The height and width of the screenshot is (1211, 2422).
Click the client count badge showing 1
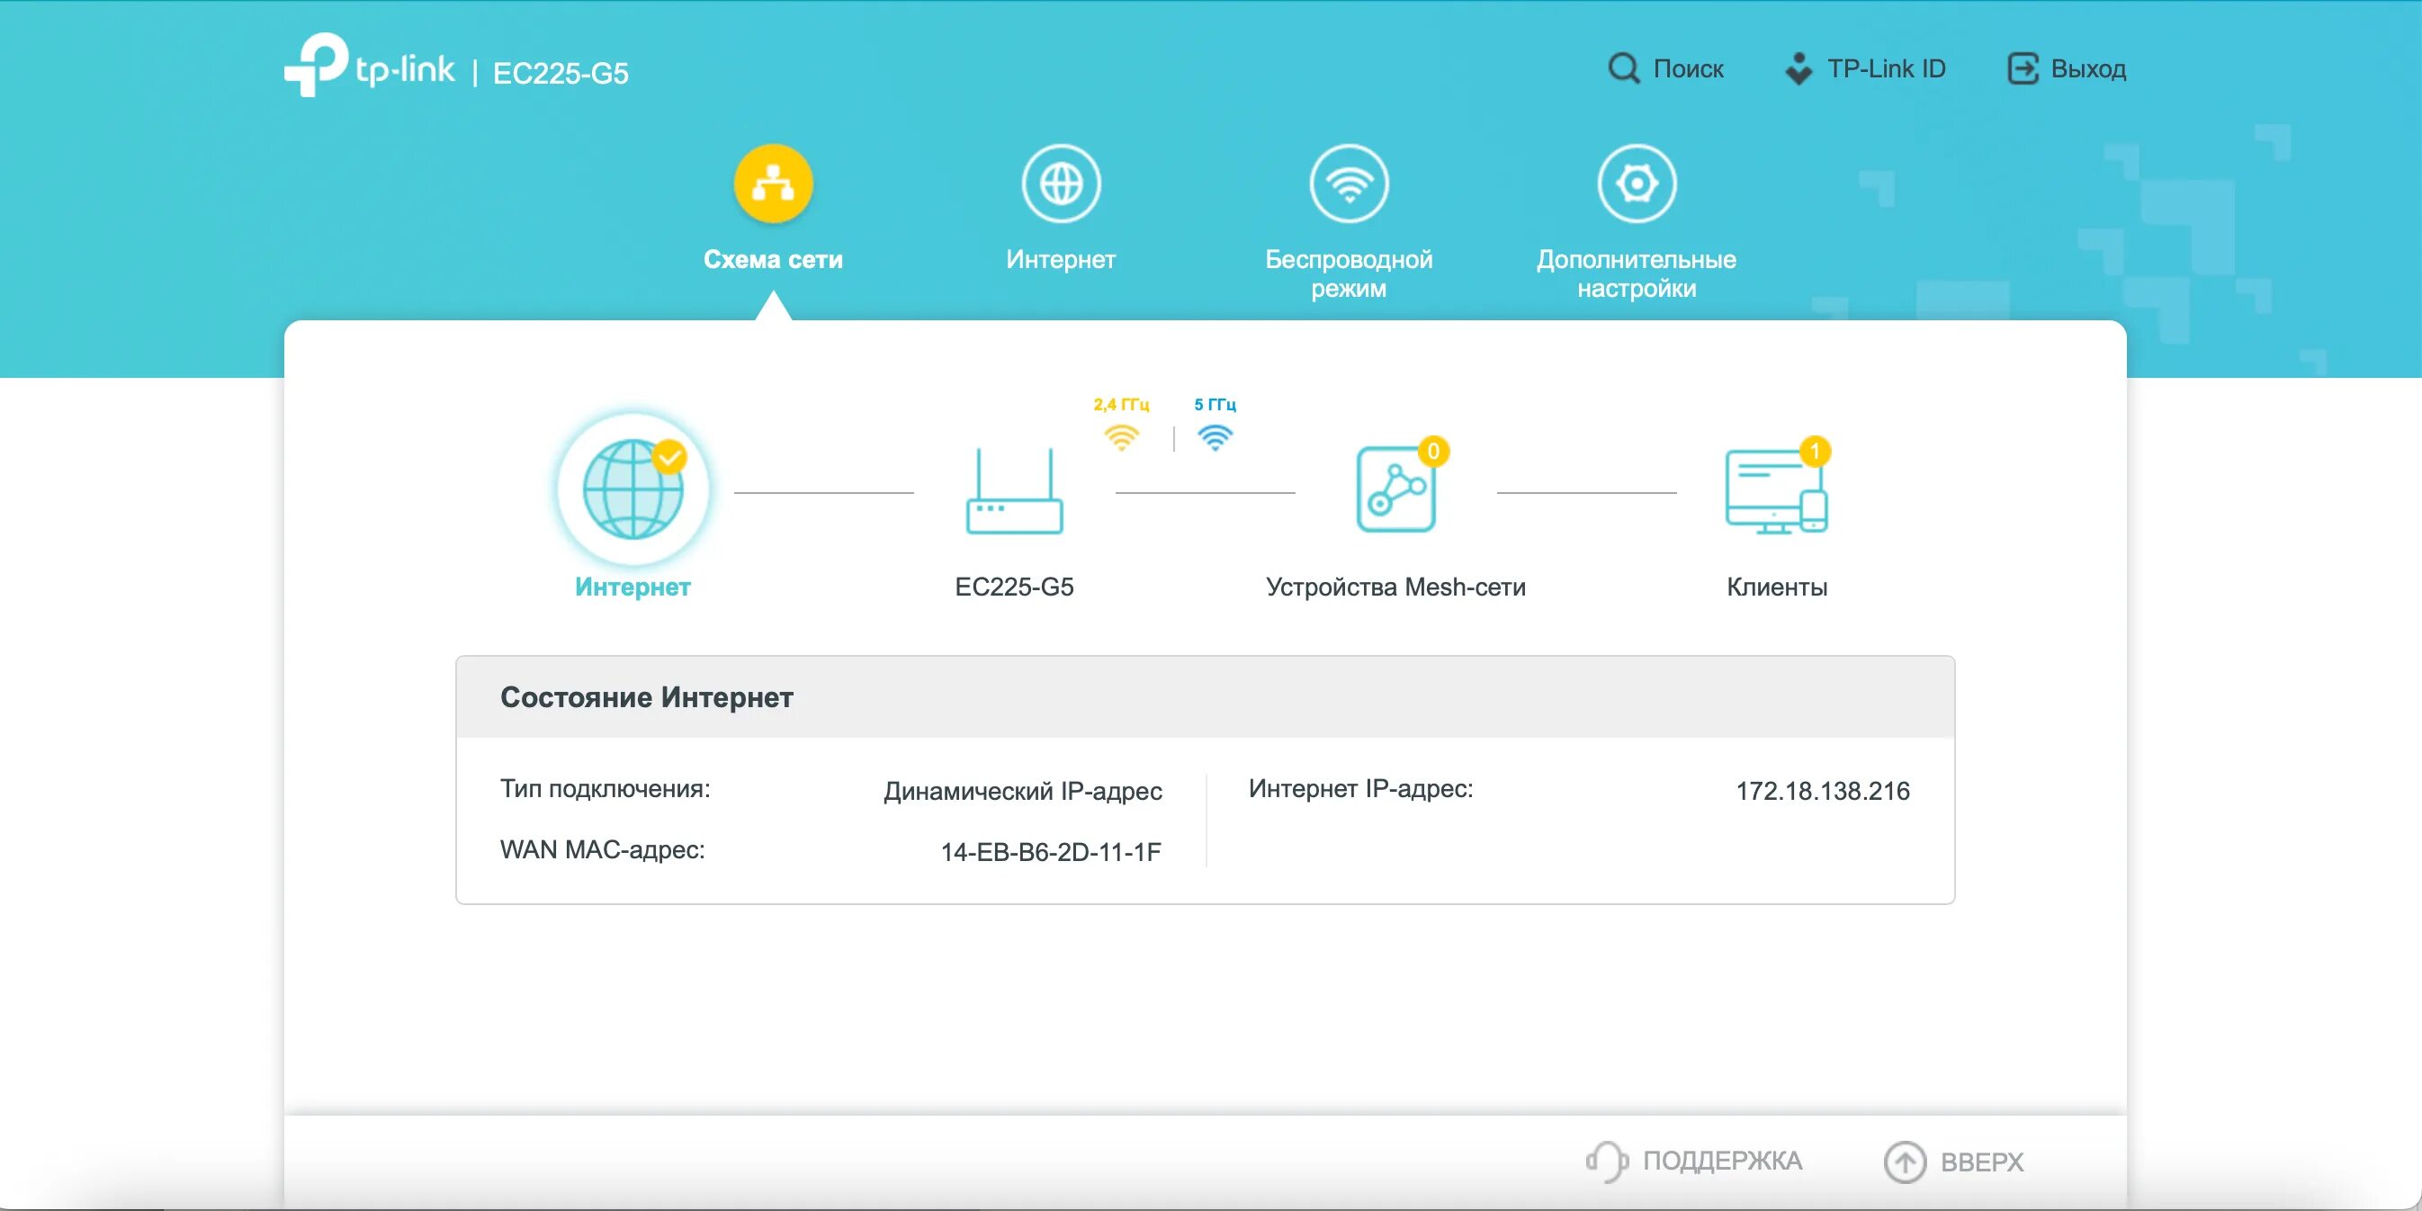[1815, 452]
